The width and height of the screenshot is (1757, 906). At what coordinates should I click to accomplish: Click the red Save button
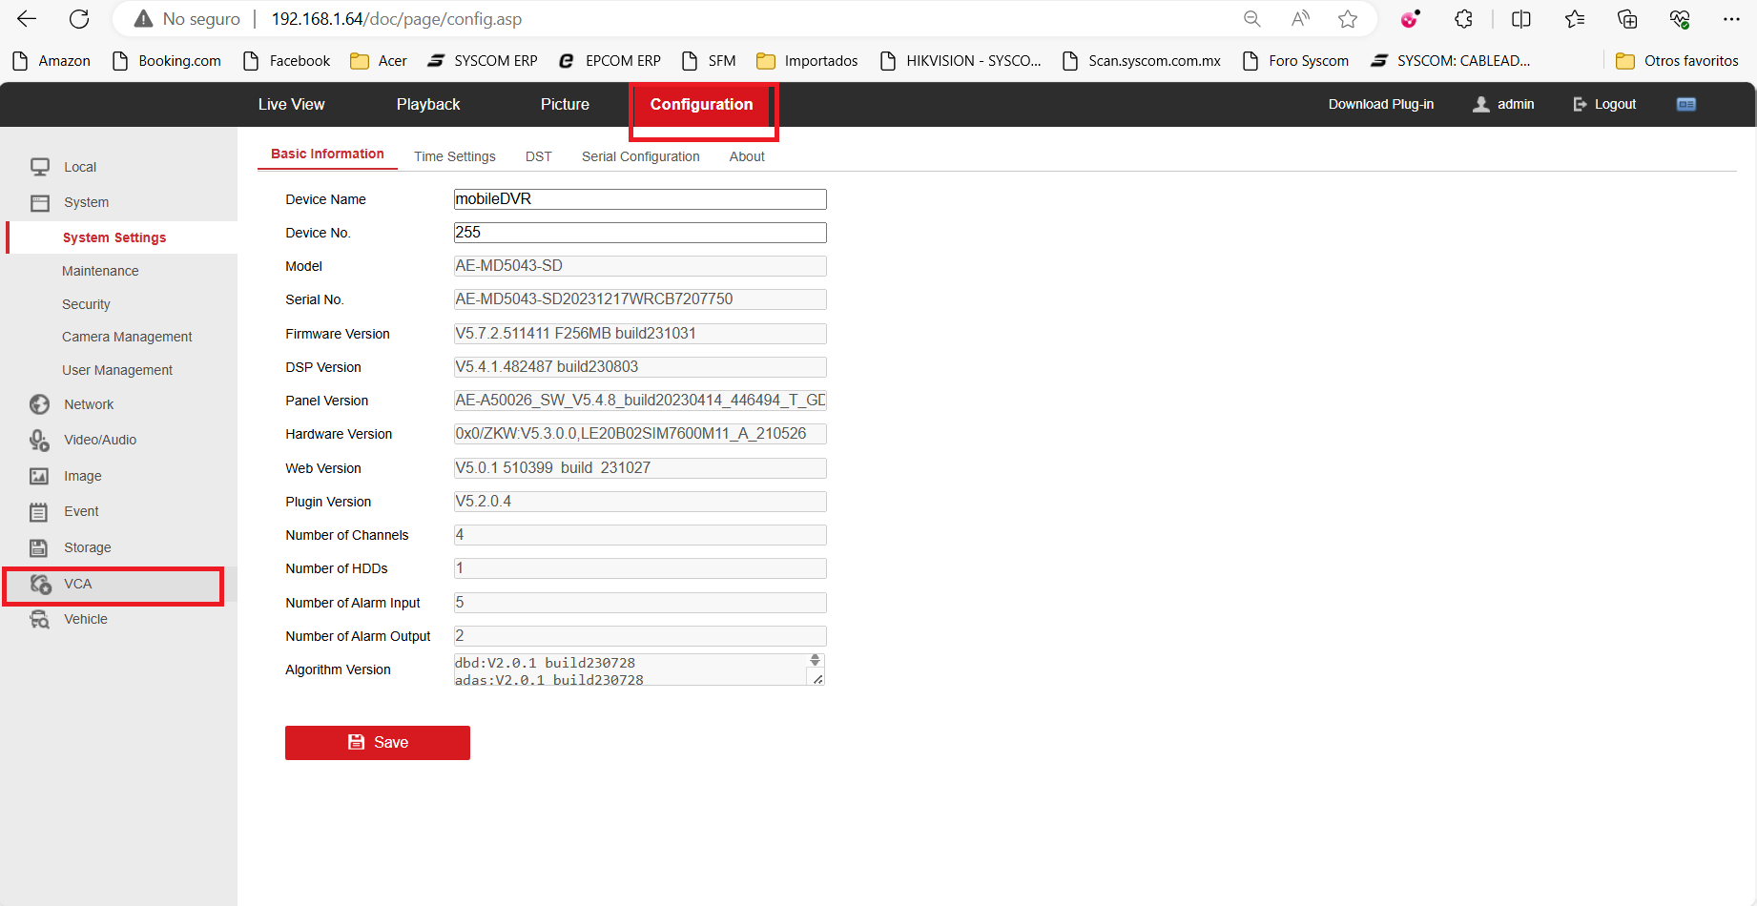pyautogui.click(x=378, y=743)
